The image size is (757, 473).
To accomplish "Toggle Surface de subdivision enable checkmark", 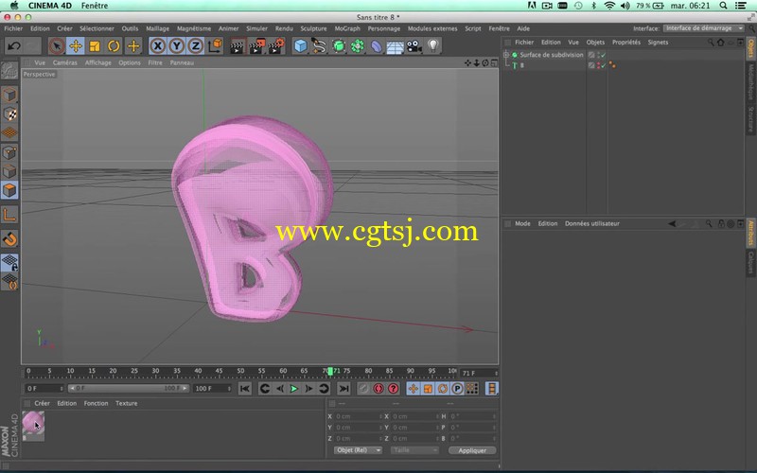I will coord(604,55).
